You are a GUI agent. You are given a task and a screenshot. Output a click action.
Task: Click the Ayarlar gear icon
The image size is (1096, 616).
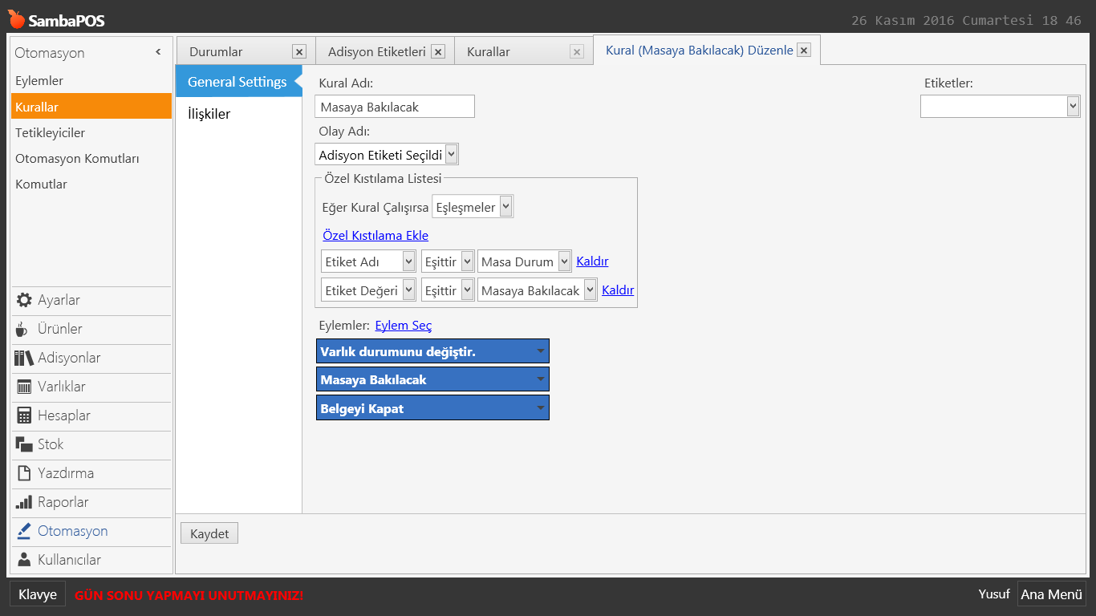[24, 300]
